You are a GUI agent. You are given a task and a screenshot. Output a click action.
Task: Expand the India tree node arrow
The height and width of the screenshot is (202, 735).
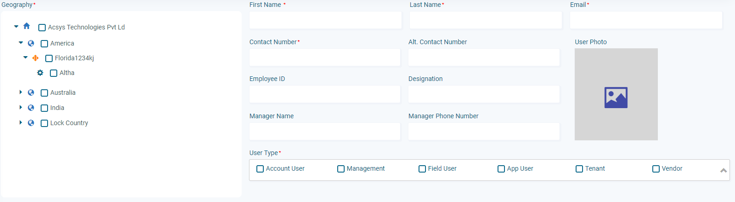coord(21,107)
